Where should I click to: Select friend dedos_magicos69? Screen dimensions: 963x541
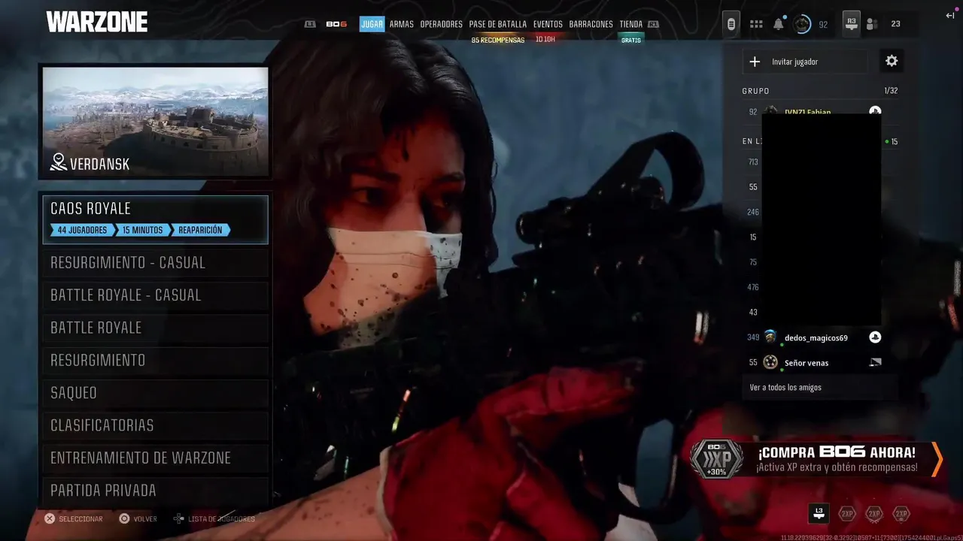coord(816,337)
